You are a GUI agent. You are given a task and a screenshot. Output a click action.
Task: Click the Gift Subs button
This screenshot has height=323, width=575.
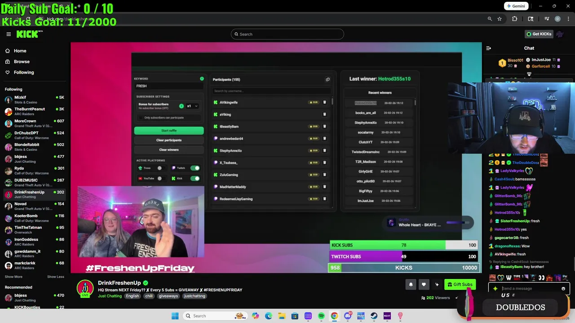tap(460, 284)
